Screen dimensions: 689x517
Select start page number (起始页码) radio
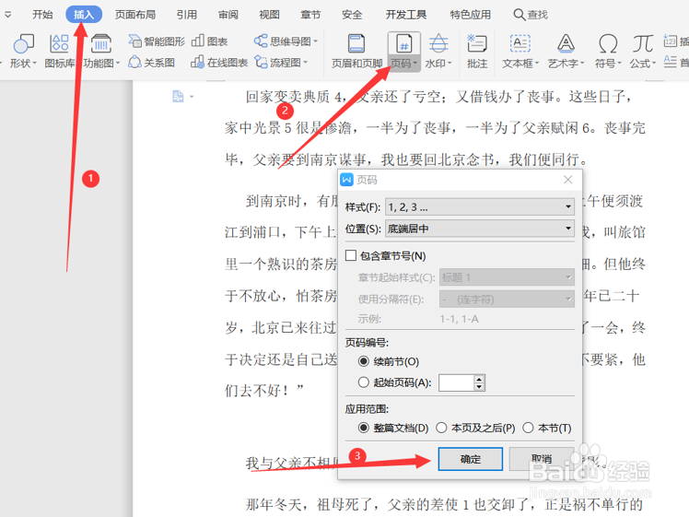click(364, 382)
